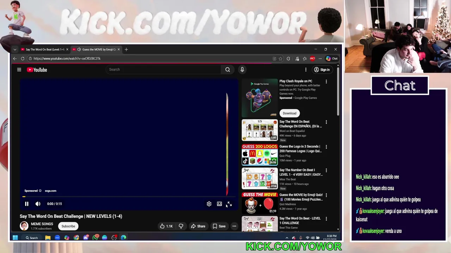Dislike the video
This screenshot has height=253, width=451.
[x=181, y=226]
